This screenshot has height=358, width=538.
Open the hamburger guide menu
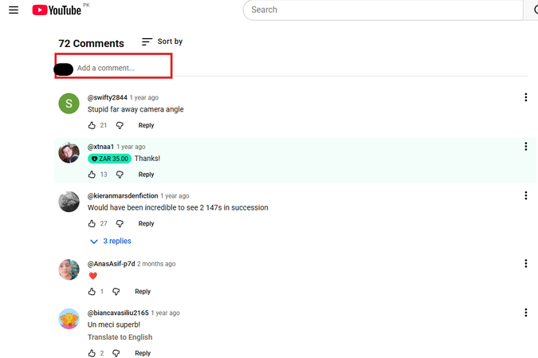click(14, 10)
